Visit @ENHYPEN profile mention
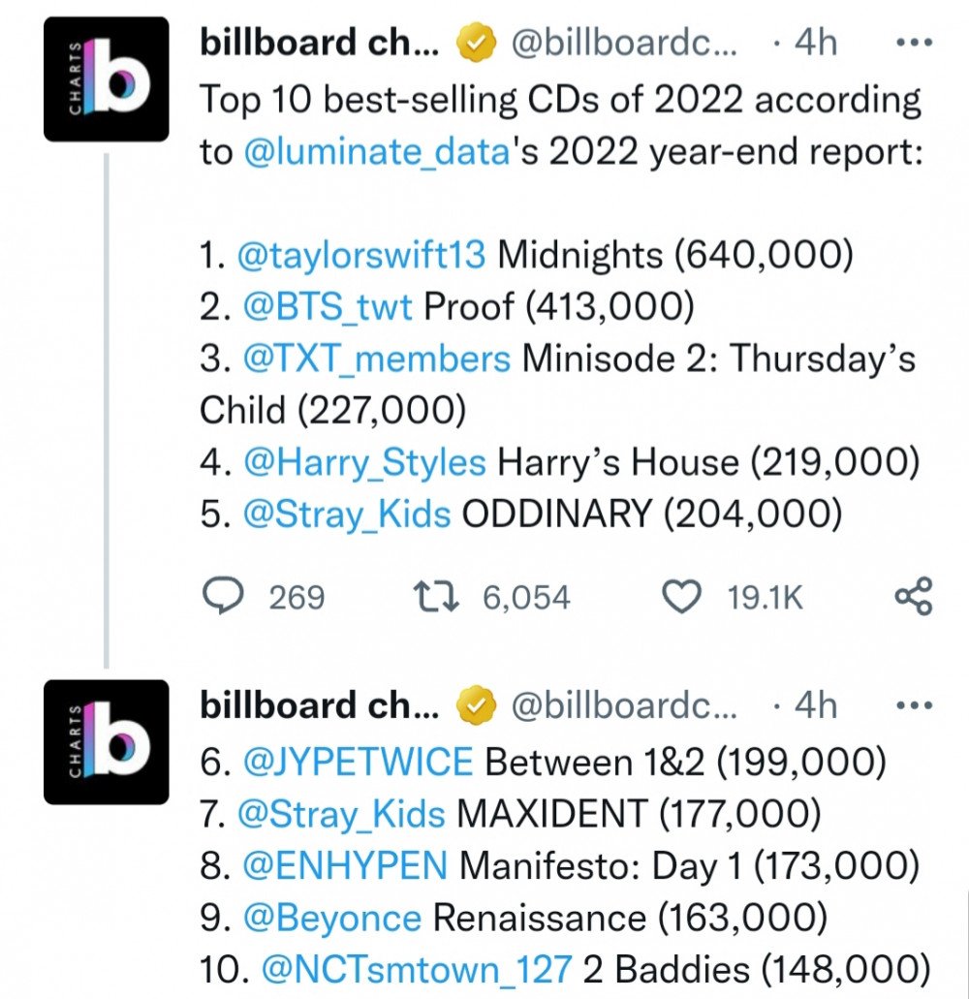969x999 pixels. pyautogui.click(x=345, y=866)
